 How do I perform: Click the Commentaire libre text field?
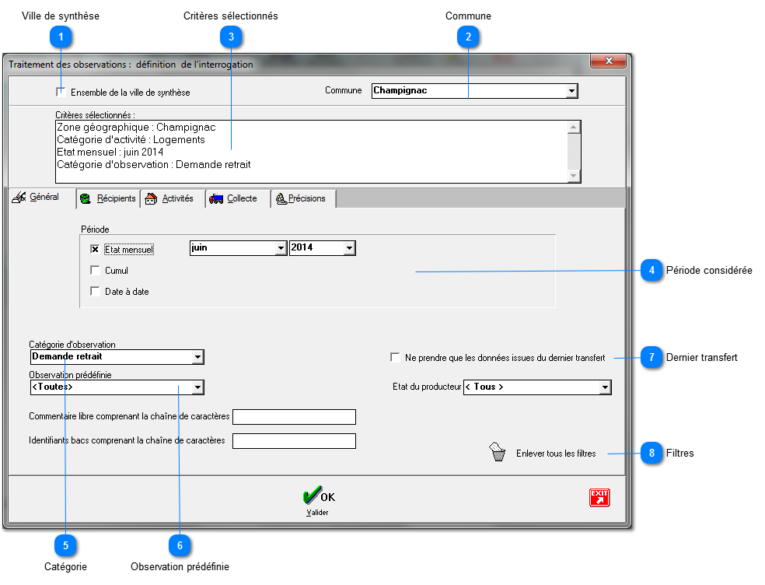(x=294, y=417)
